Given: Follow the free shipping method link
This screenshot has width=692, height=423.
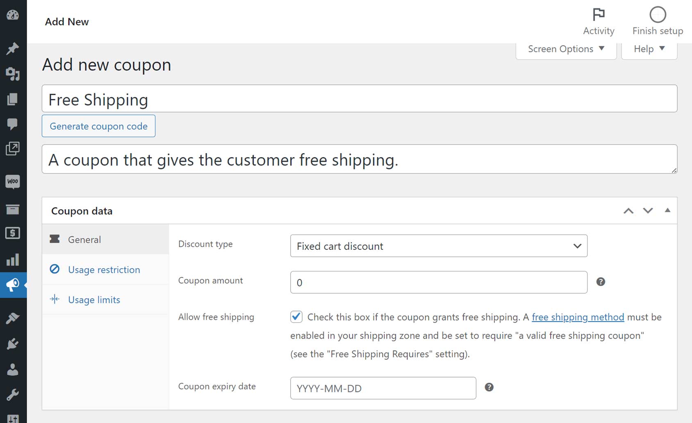Looking at the screenshot, I should pos(578,317).
